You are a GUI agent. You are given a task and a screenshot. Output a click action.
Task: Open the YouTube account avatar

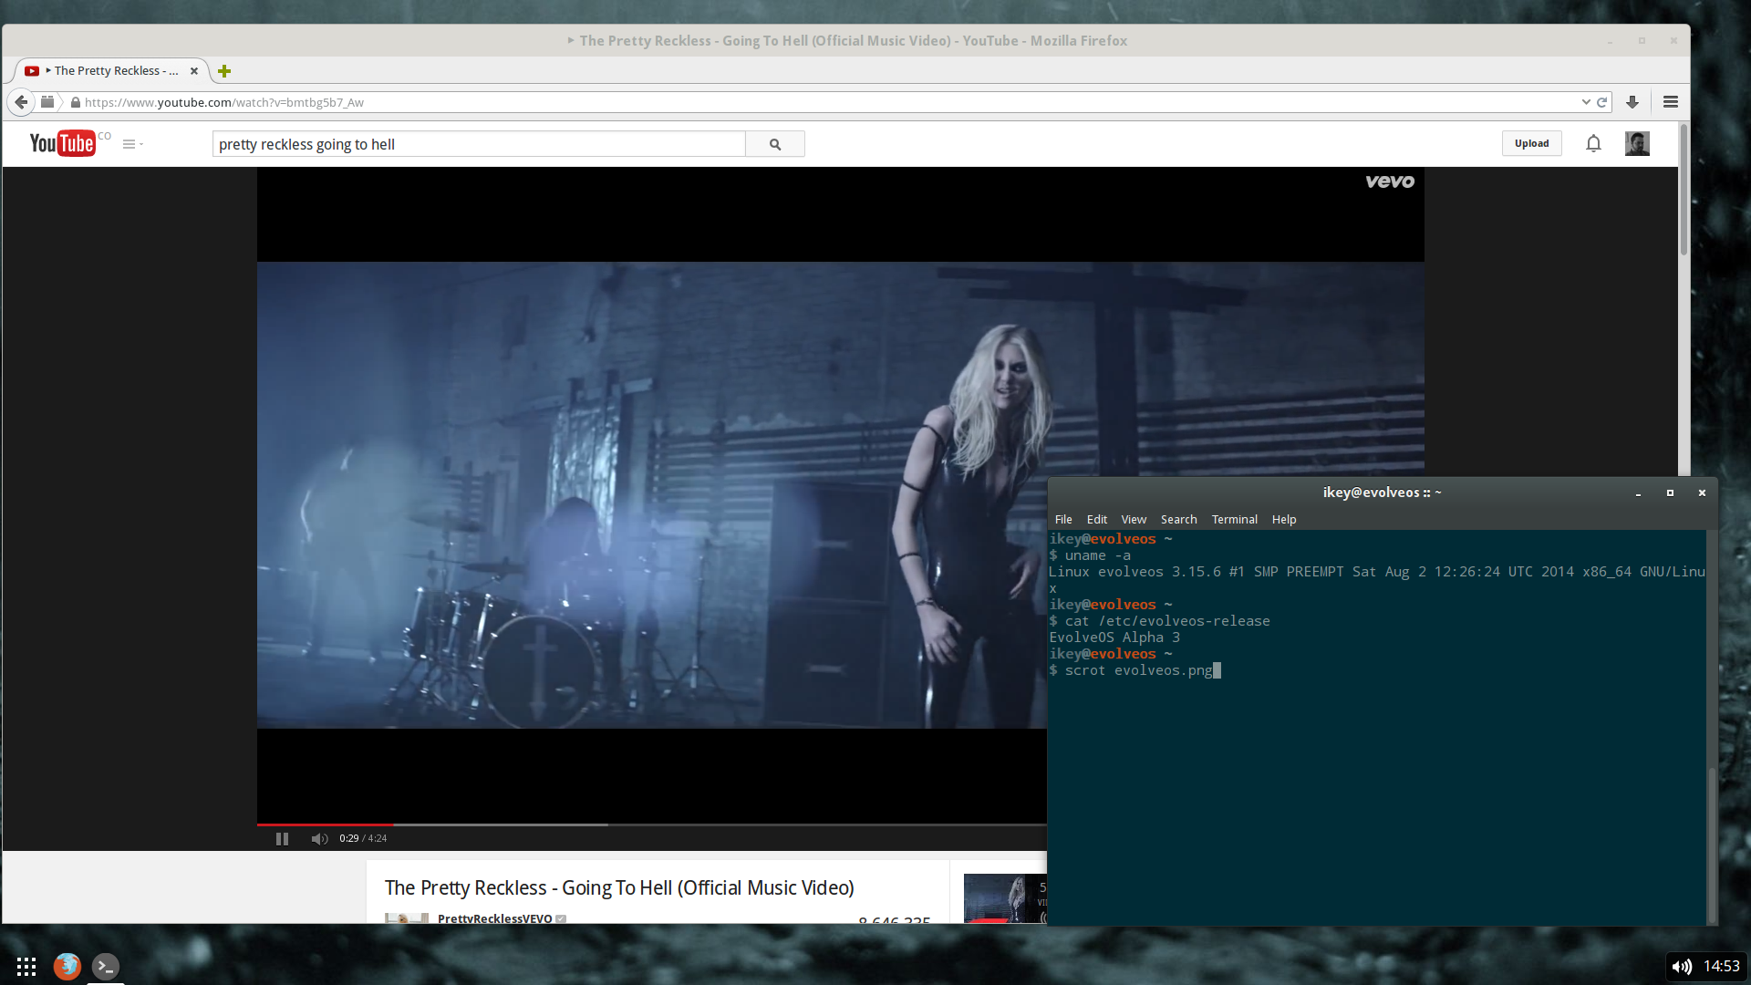1637,143
